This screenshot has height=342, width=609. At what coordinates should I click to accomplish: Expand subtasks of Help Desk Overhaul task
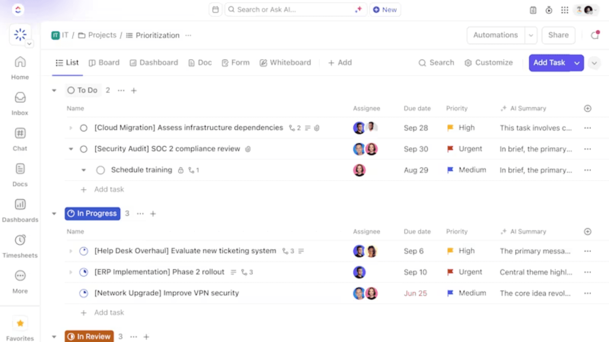pyautogui.click(x=70, y=251)
